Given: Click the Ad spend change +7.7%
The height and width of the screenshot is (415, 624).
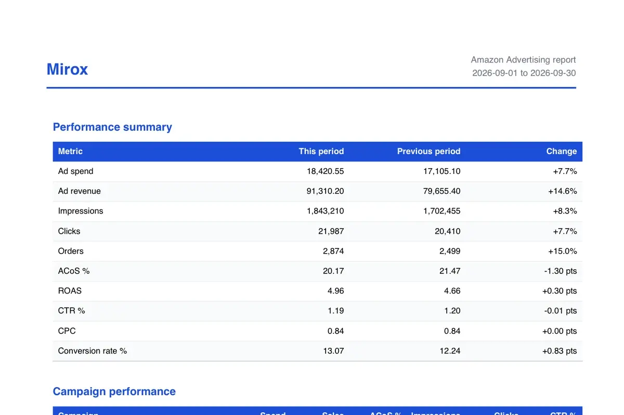Looking at the screenshot, I should pos(565,171).
